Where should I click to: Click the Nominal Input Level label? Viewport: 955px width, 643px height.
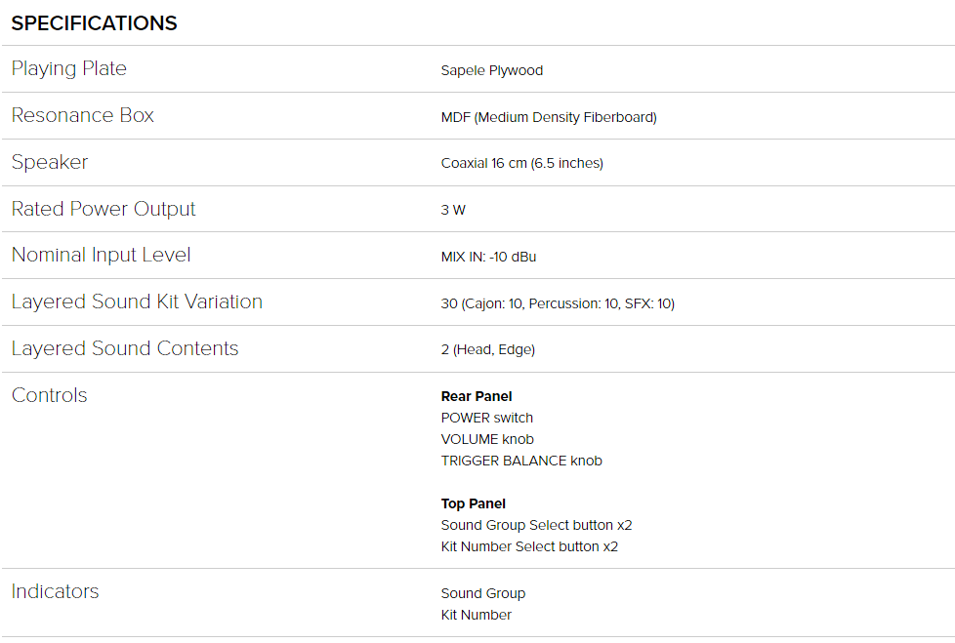pos(101,255)
